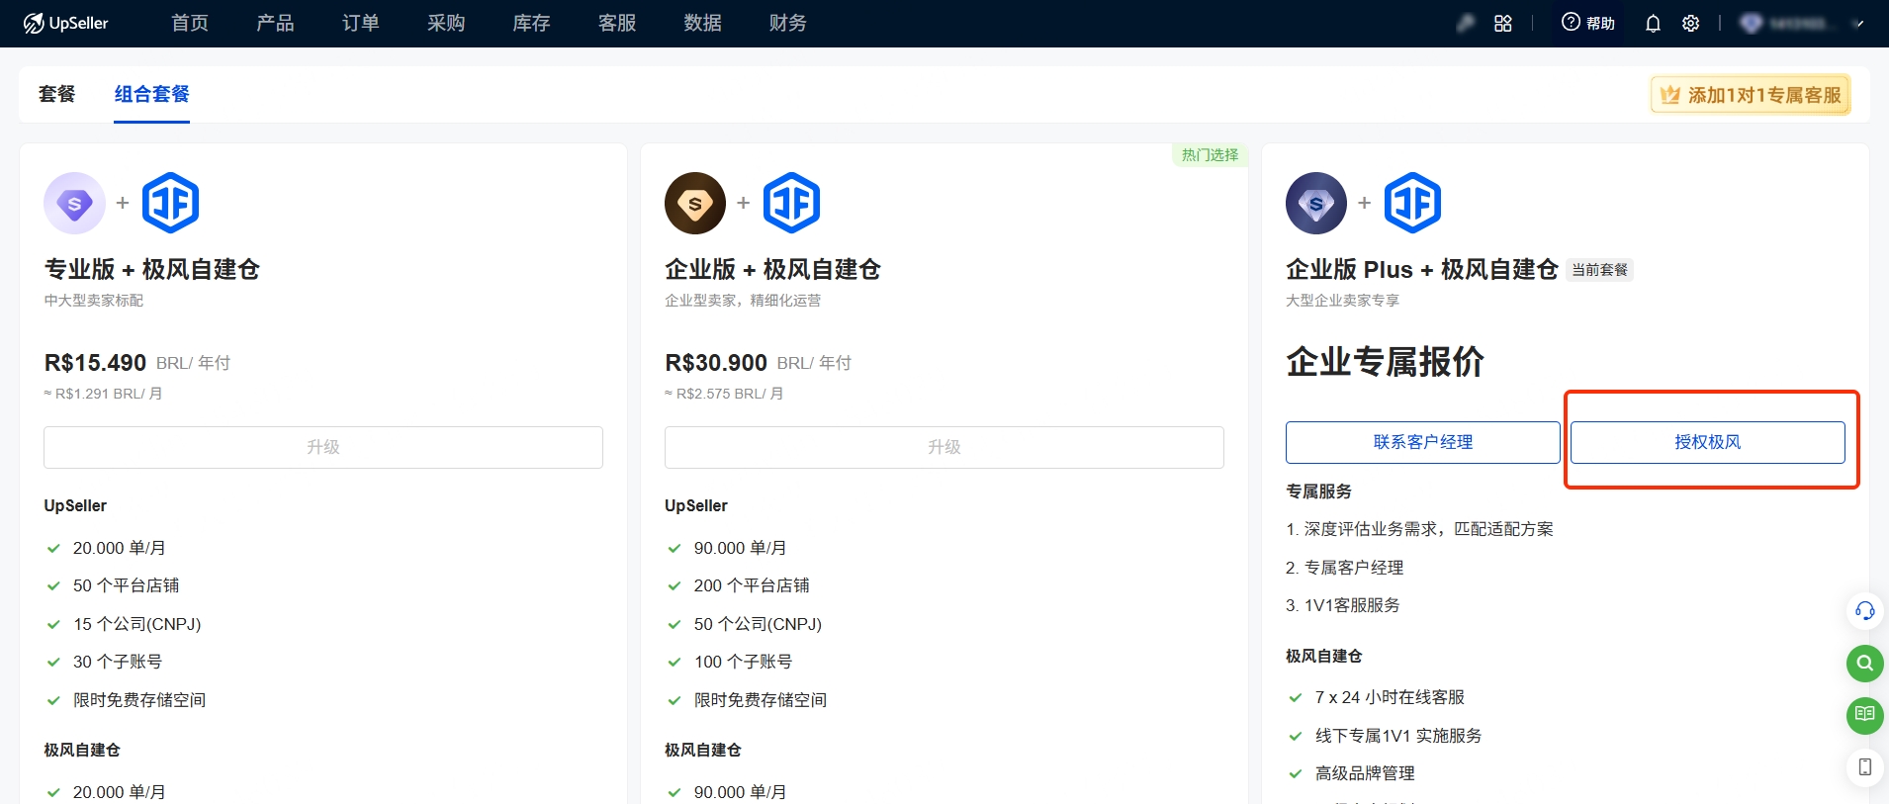Select the 组合套餐 tab
The height and width of the screenshot is (804, 1889).
[151, 94]
